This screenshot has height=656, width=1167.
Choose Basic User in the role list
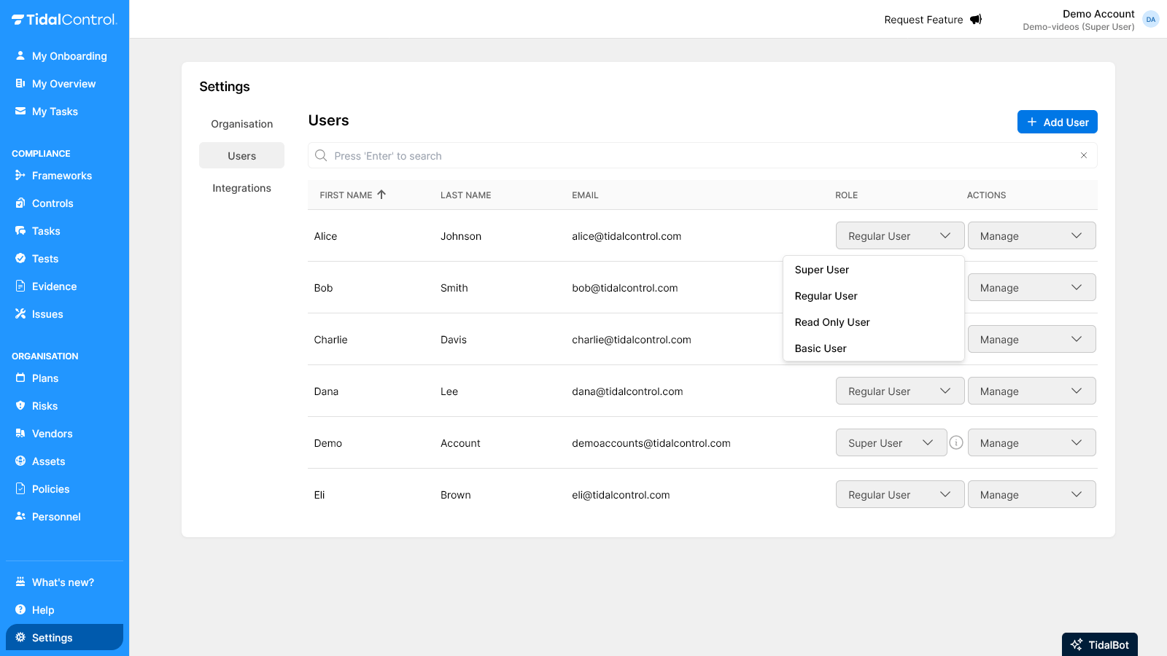coord(821,348)
